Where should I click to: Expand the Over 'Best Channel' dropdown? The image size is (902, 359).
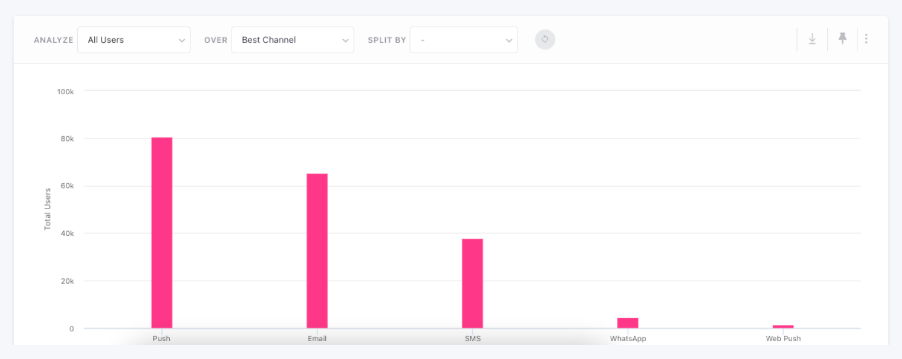(x=292, y=40)
